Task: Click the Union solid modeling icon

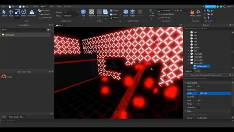Action: pyautogui.click(x=126, y=12)
